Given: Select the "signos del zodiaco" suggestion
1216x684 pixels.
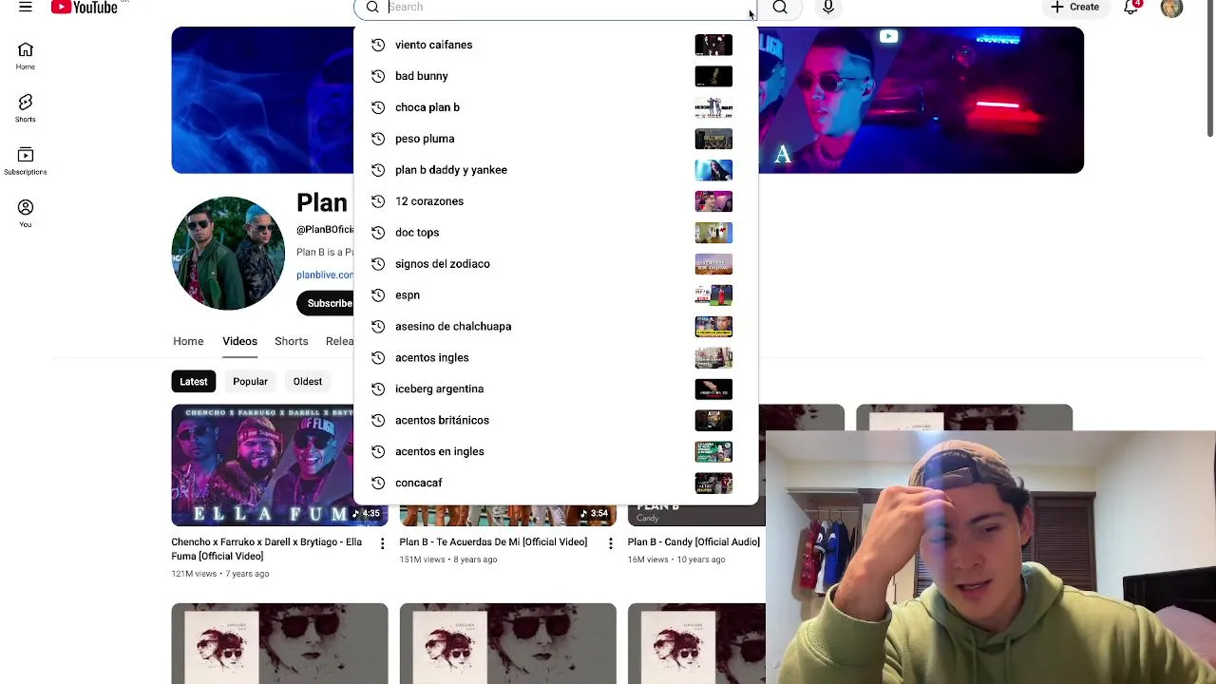Looking at the screenshot, I should click(x=556, y=264).
